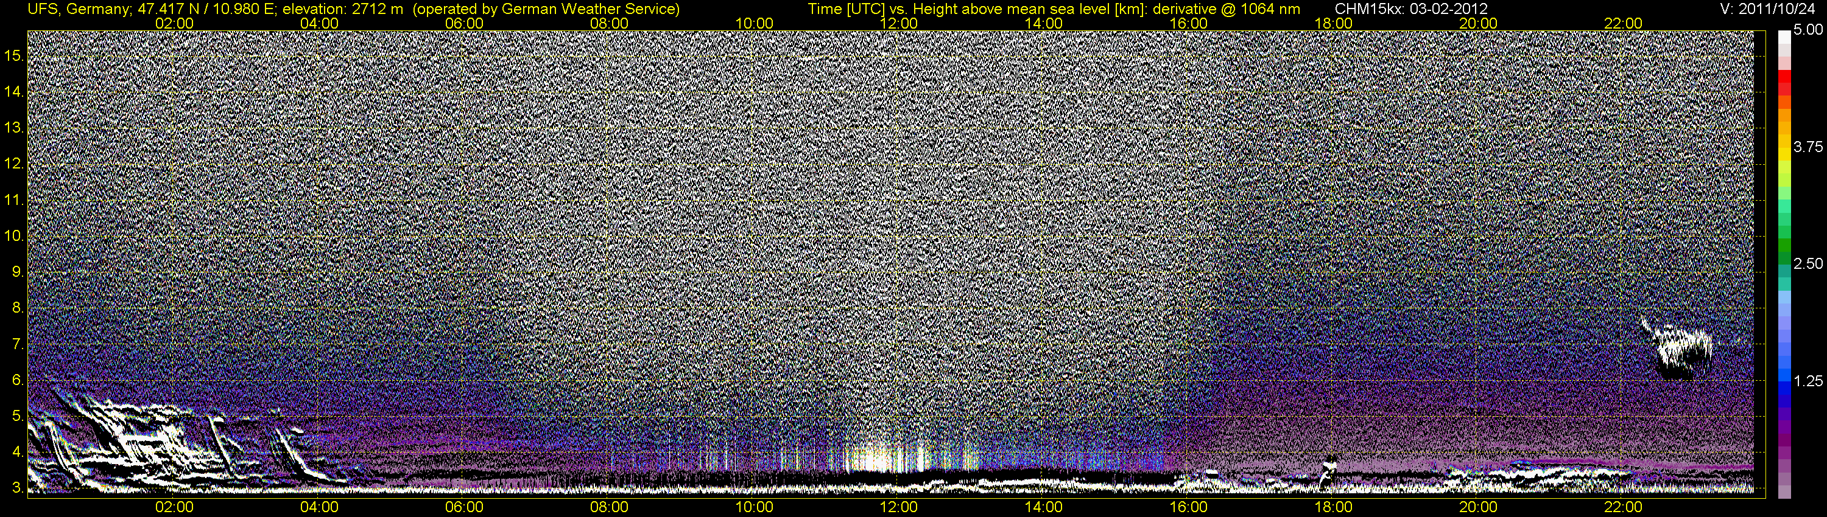Image resolution: width=1827 pixels, height=517 pixels.
Task: Click the 11. km height axis label
Action: click(x=14, y=200)
